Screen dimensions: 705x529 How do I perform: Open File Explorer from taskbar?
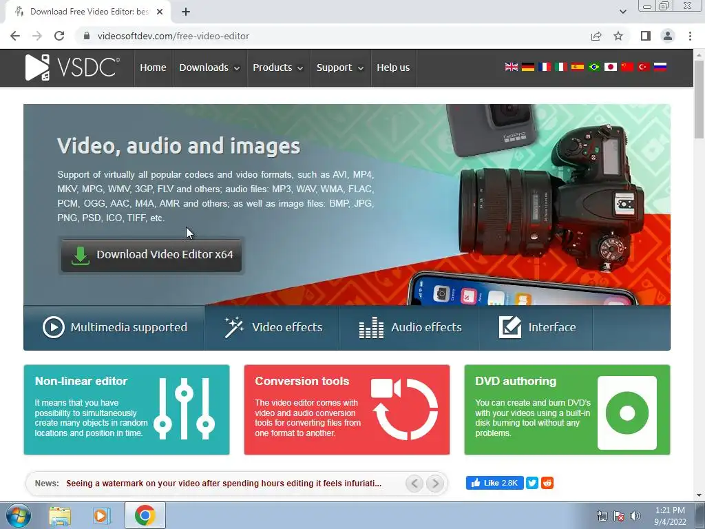coord(60,515)
